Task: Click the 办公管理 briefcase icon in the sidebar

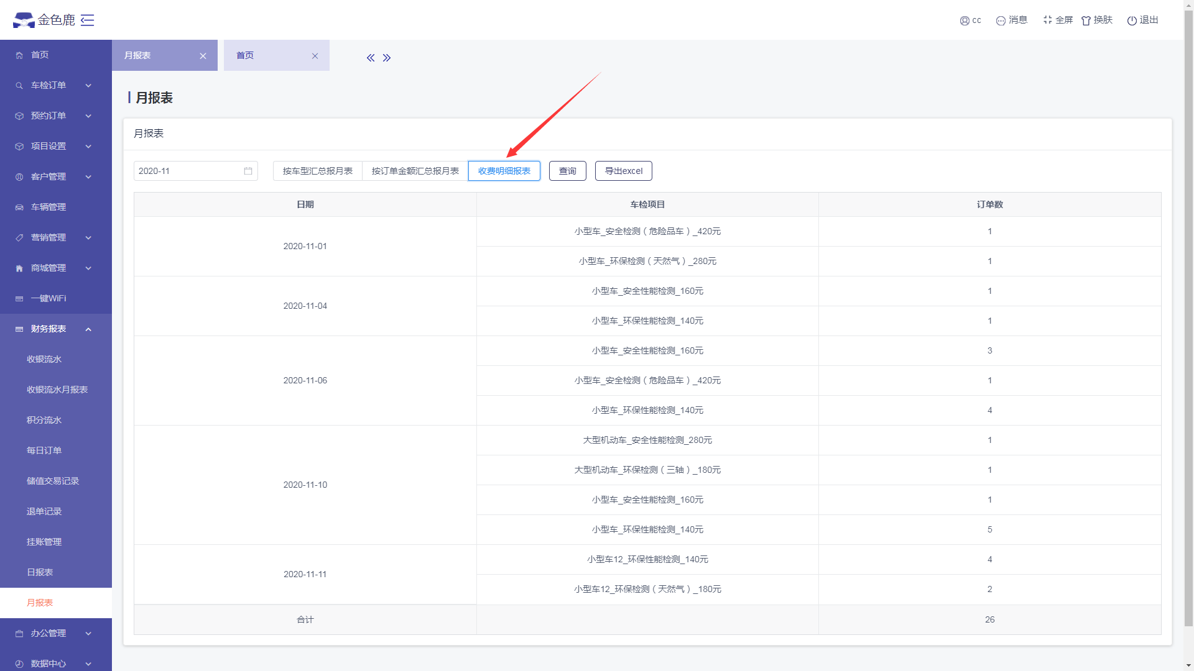Action: [19, 634]
